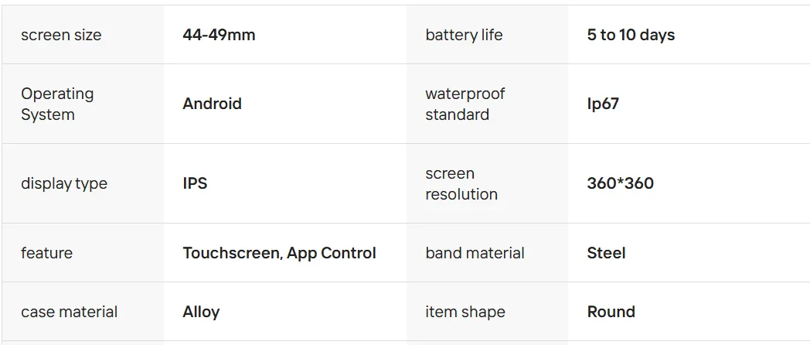Select the '5 to 10 days' value
This screenshot has height=345, width=810.
(631, 35)
